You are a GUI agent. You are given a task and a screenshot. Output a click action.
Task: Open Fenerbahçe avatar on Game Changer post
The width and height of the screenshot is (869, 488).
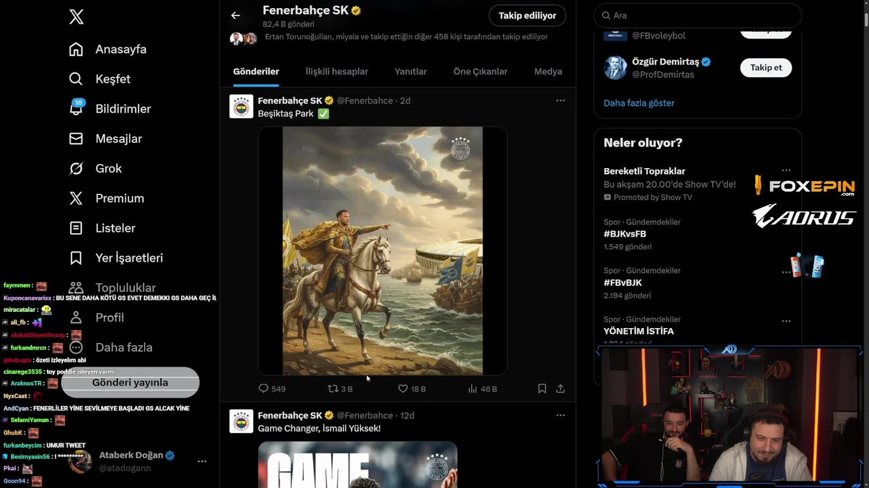click(x=241, y=422)
